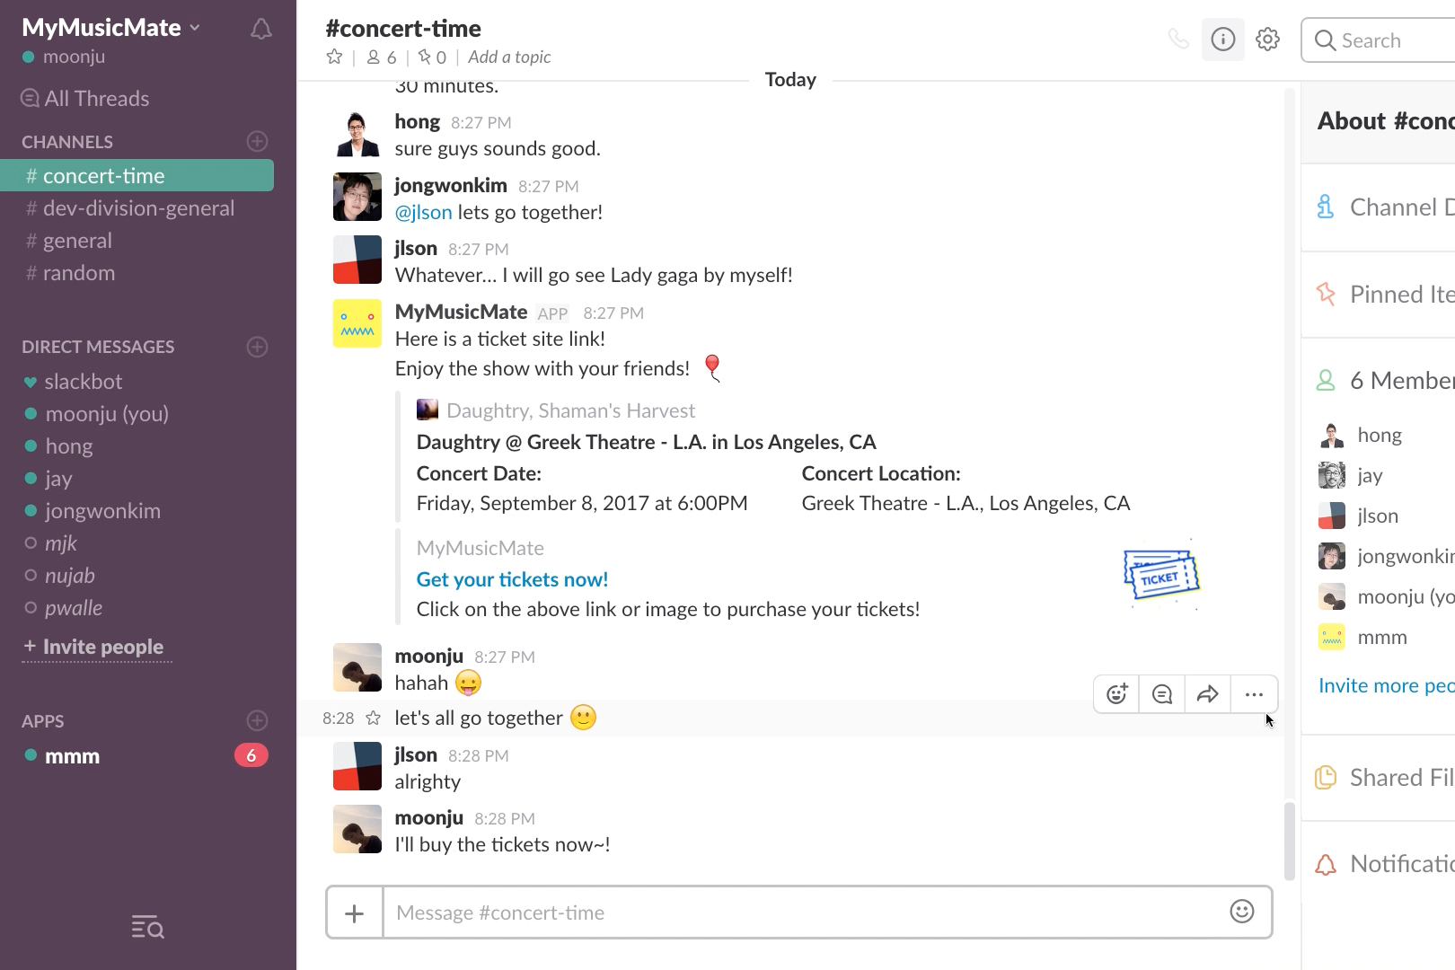The image size is (1455, 970).
Task: Star the #concert-time channel
Action: point(334,57)
